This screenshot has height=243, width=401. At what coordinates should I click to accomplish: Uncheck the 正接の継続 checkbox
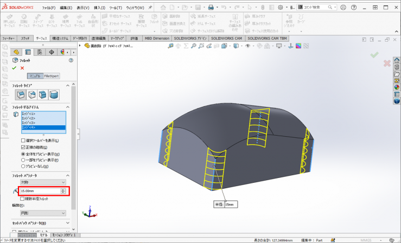pos(23,147)
